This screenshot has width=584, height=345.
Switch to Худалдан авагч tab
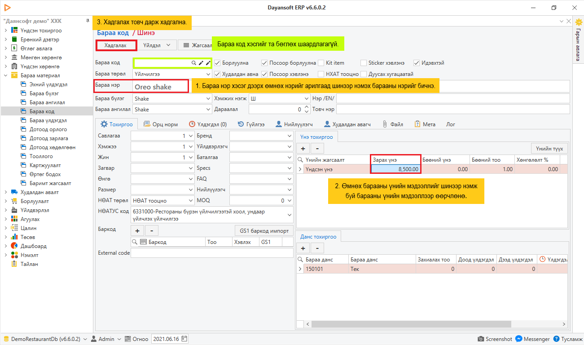tap(347, 124)
